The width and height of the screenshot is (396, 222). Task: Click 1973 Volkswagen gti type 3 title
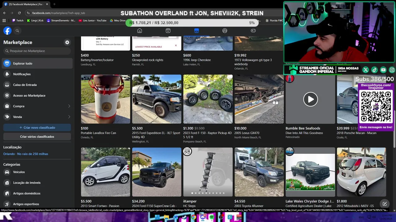253,62
